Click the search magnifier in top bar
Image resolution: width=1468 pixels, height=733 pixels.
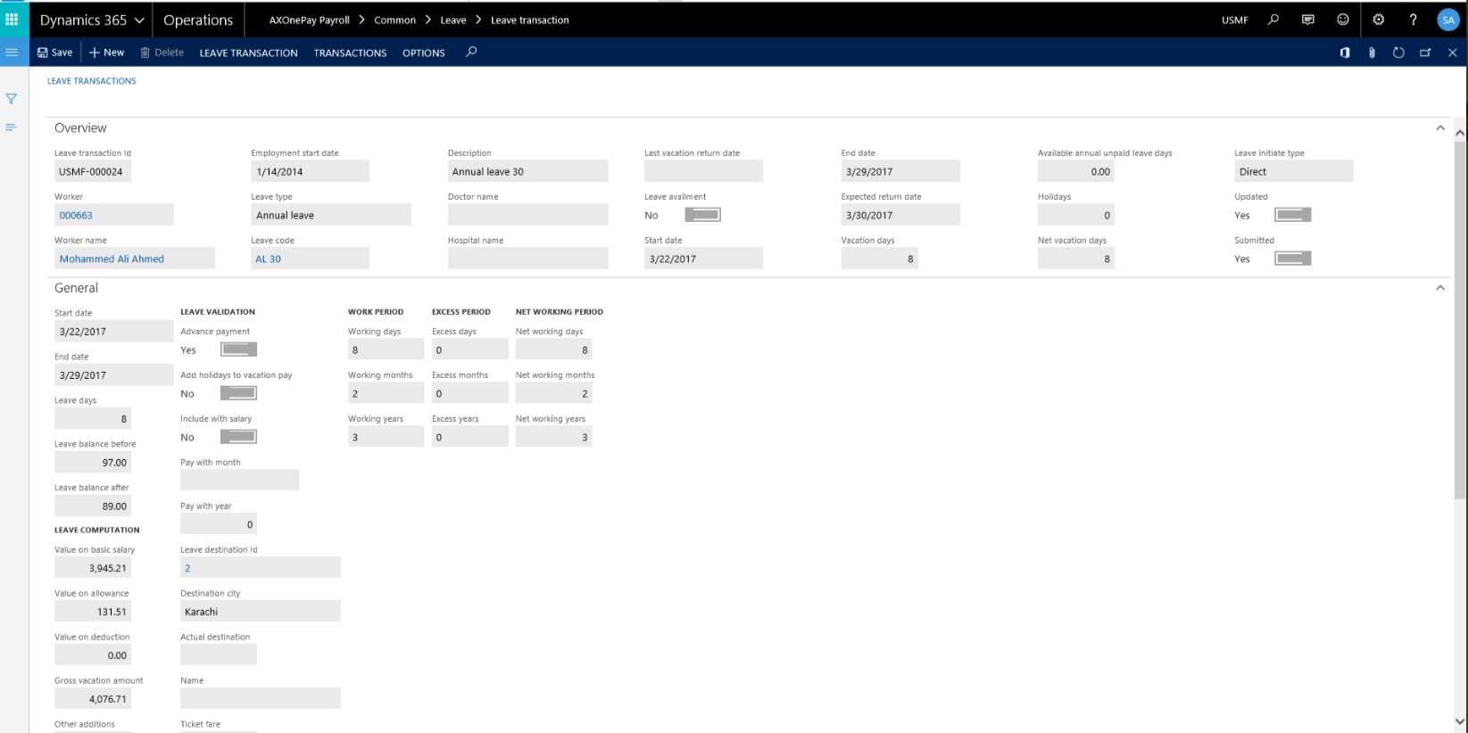tap(1273, 20)
